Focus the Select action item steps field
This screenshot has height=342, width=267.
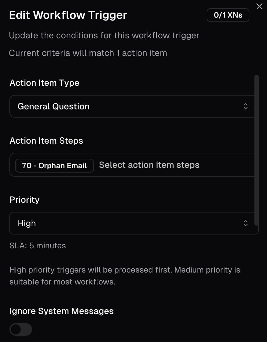point(149,165)
